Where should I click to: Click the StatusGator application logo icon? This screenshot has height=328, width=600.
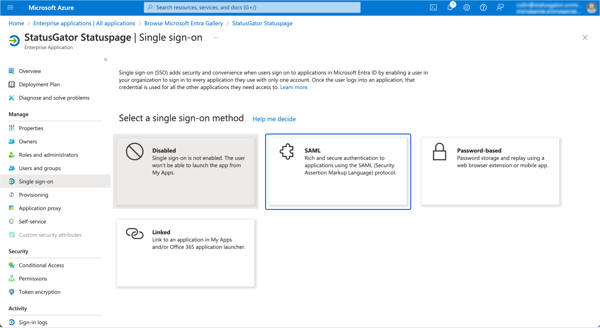[15, 41]
